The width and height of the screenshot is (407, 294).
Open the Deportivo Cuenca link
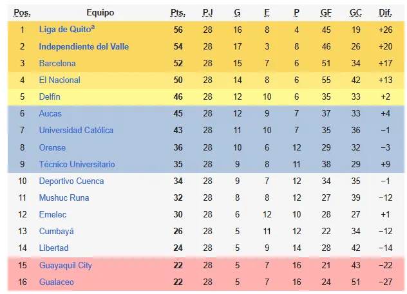[71, 181]
